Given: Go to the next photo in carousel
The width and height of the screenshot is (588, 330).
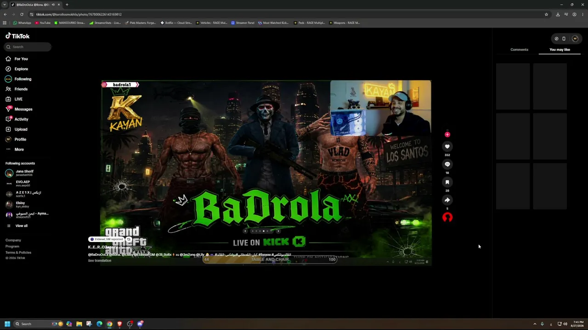Looking at the screenshot, I should tap(278, 231).
